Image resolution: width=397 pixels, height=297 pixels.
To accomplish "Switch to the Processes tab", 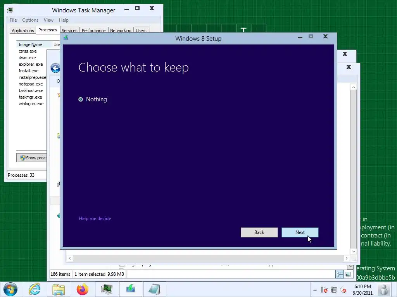I will 48,30.
